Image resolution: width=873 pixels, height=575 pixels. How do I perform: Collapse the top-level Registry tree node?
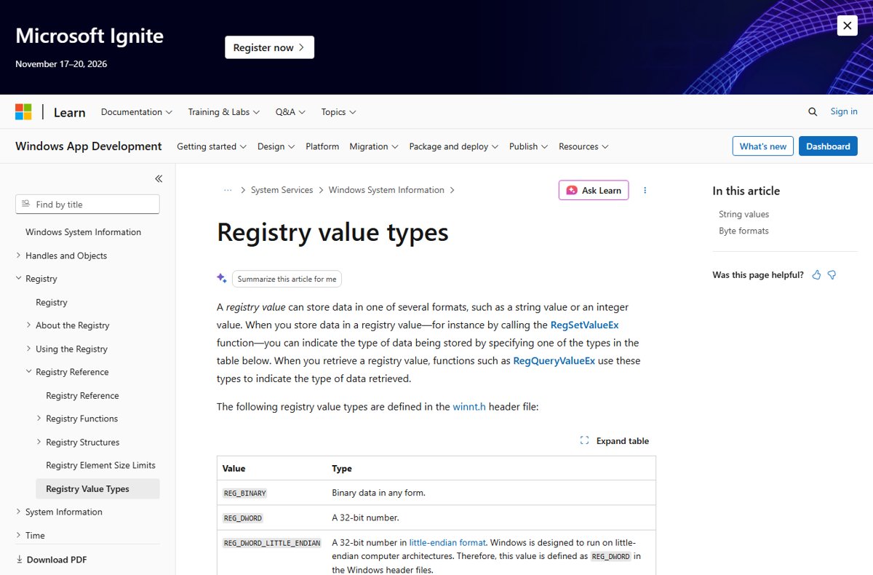click(x=18, y=279)
